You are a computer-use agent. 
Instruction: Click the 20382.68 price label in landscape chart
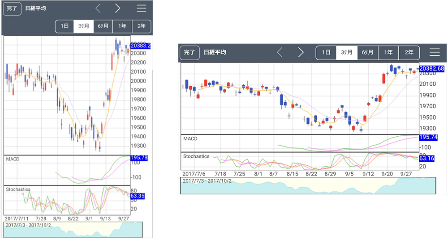pos(432,69)
